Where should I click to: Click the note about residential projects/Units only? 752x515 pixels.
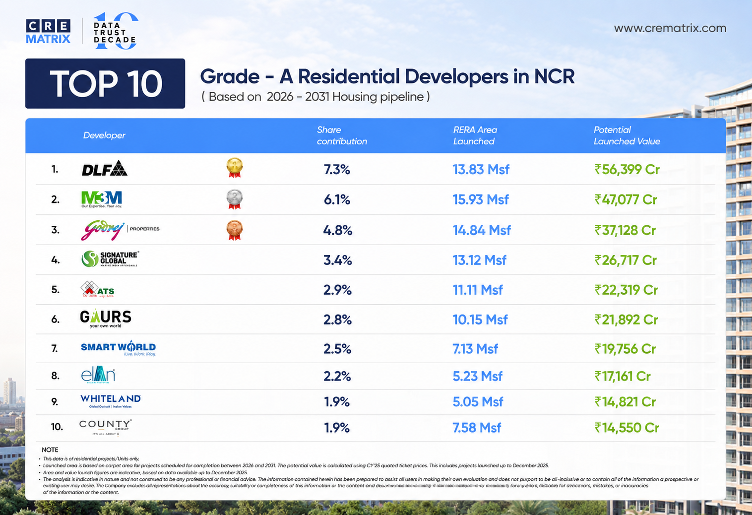pos(91,459)
